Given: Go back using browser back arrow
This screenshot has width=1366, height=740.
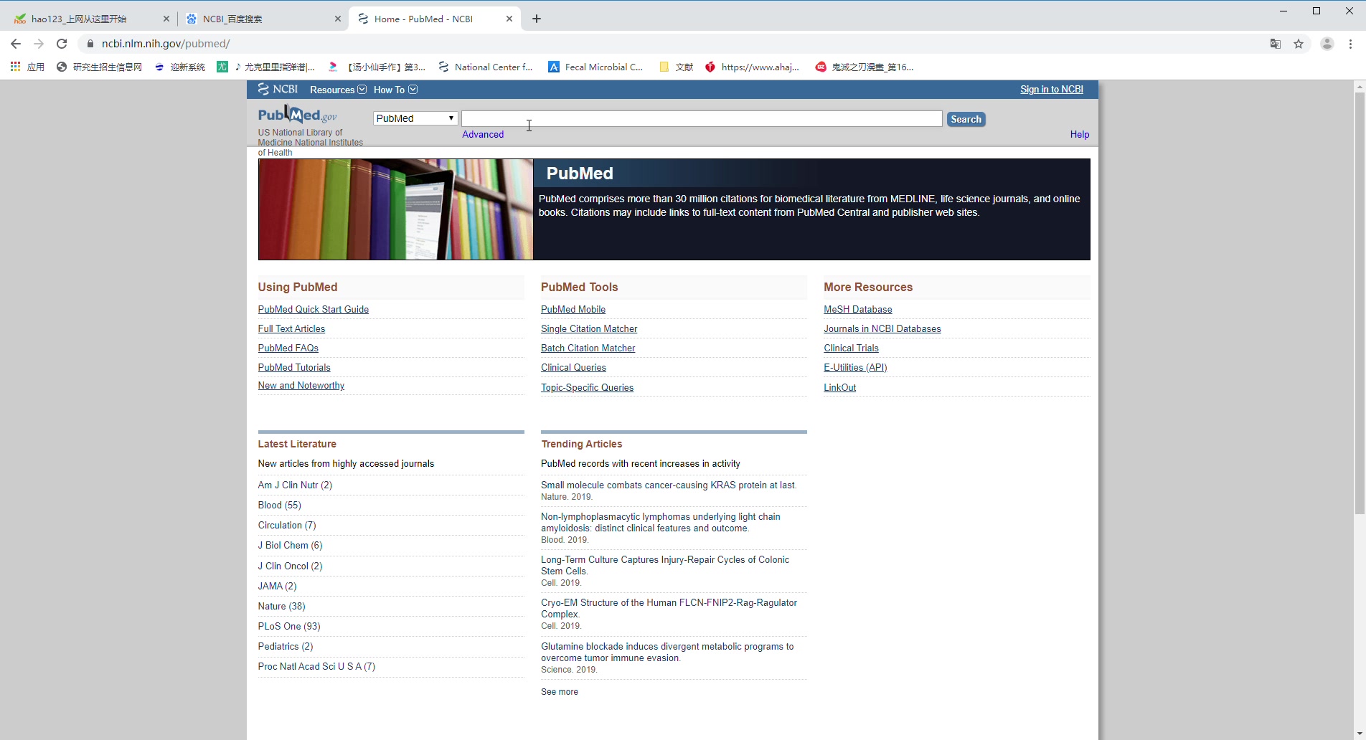Looking at the screenshot, I should (16, 44).
